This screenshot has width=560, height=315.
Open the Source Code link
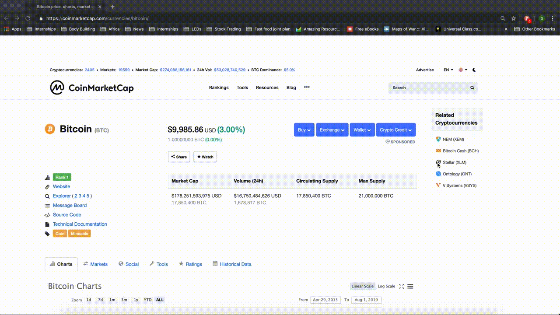pos(67,215)
